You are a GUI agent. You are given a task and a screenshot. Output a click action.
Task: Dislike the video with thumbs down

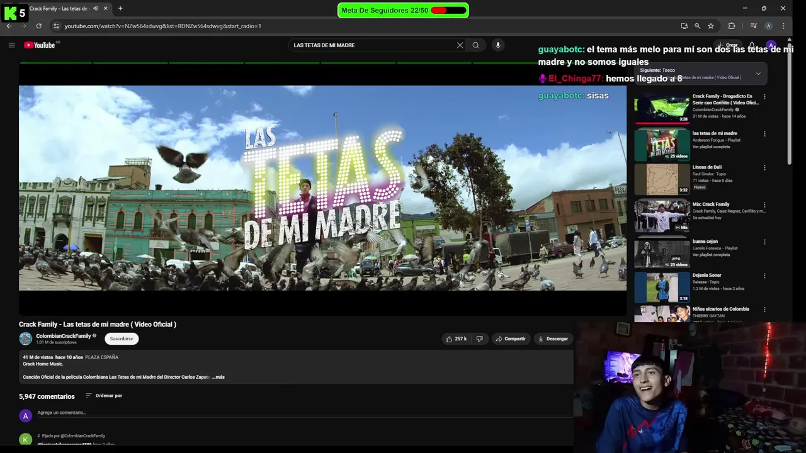click(x=479, y=338)
